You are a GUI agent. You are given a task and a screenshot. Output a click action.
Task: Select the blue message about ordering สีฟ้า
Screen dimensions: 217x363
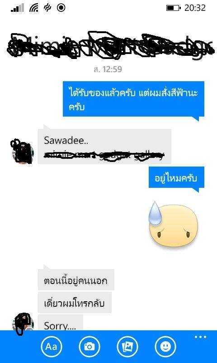click(x=133, y=99)
